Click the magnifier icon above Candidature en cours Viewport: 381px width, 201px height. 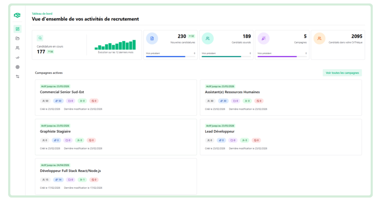tap(40, 38)
